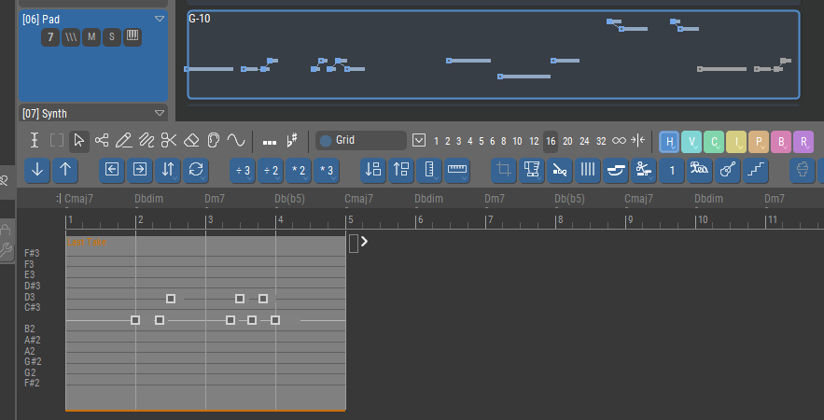This screenshot has height=420, width=824.
Task: Toggle the blue H layer button
Action: (669, 142)
